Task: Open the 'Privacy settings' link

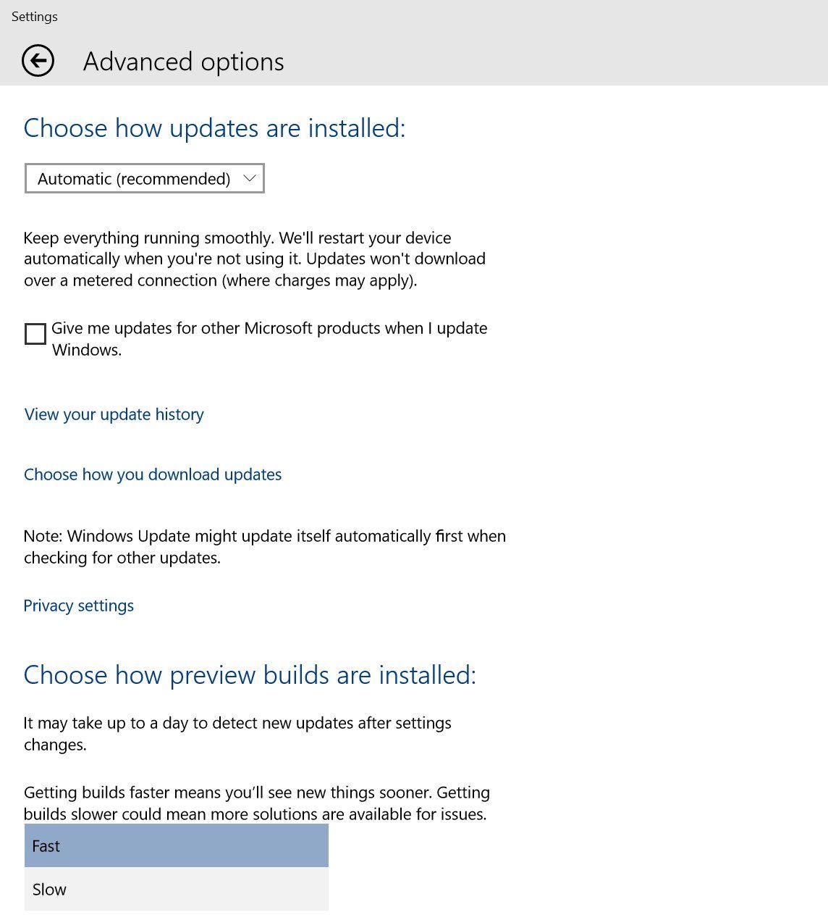Action: [x=79, y=606]
